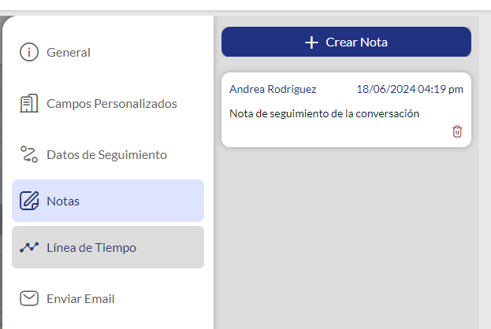Open the General section label

pos(69,53)
